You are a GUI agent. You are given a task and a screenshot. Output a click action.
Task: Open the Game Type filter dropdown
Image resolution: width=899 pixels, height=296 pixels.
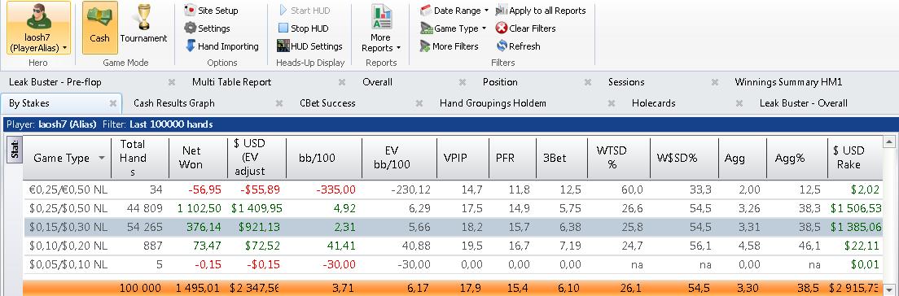[453, 28]
